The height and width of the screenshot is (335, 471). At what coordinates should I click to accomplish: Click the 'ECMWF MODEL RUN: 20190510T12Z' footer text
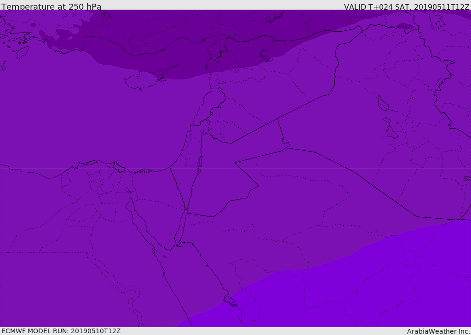[61, 331]
